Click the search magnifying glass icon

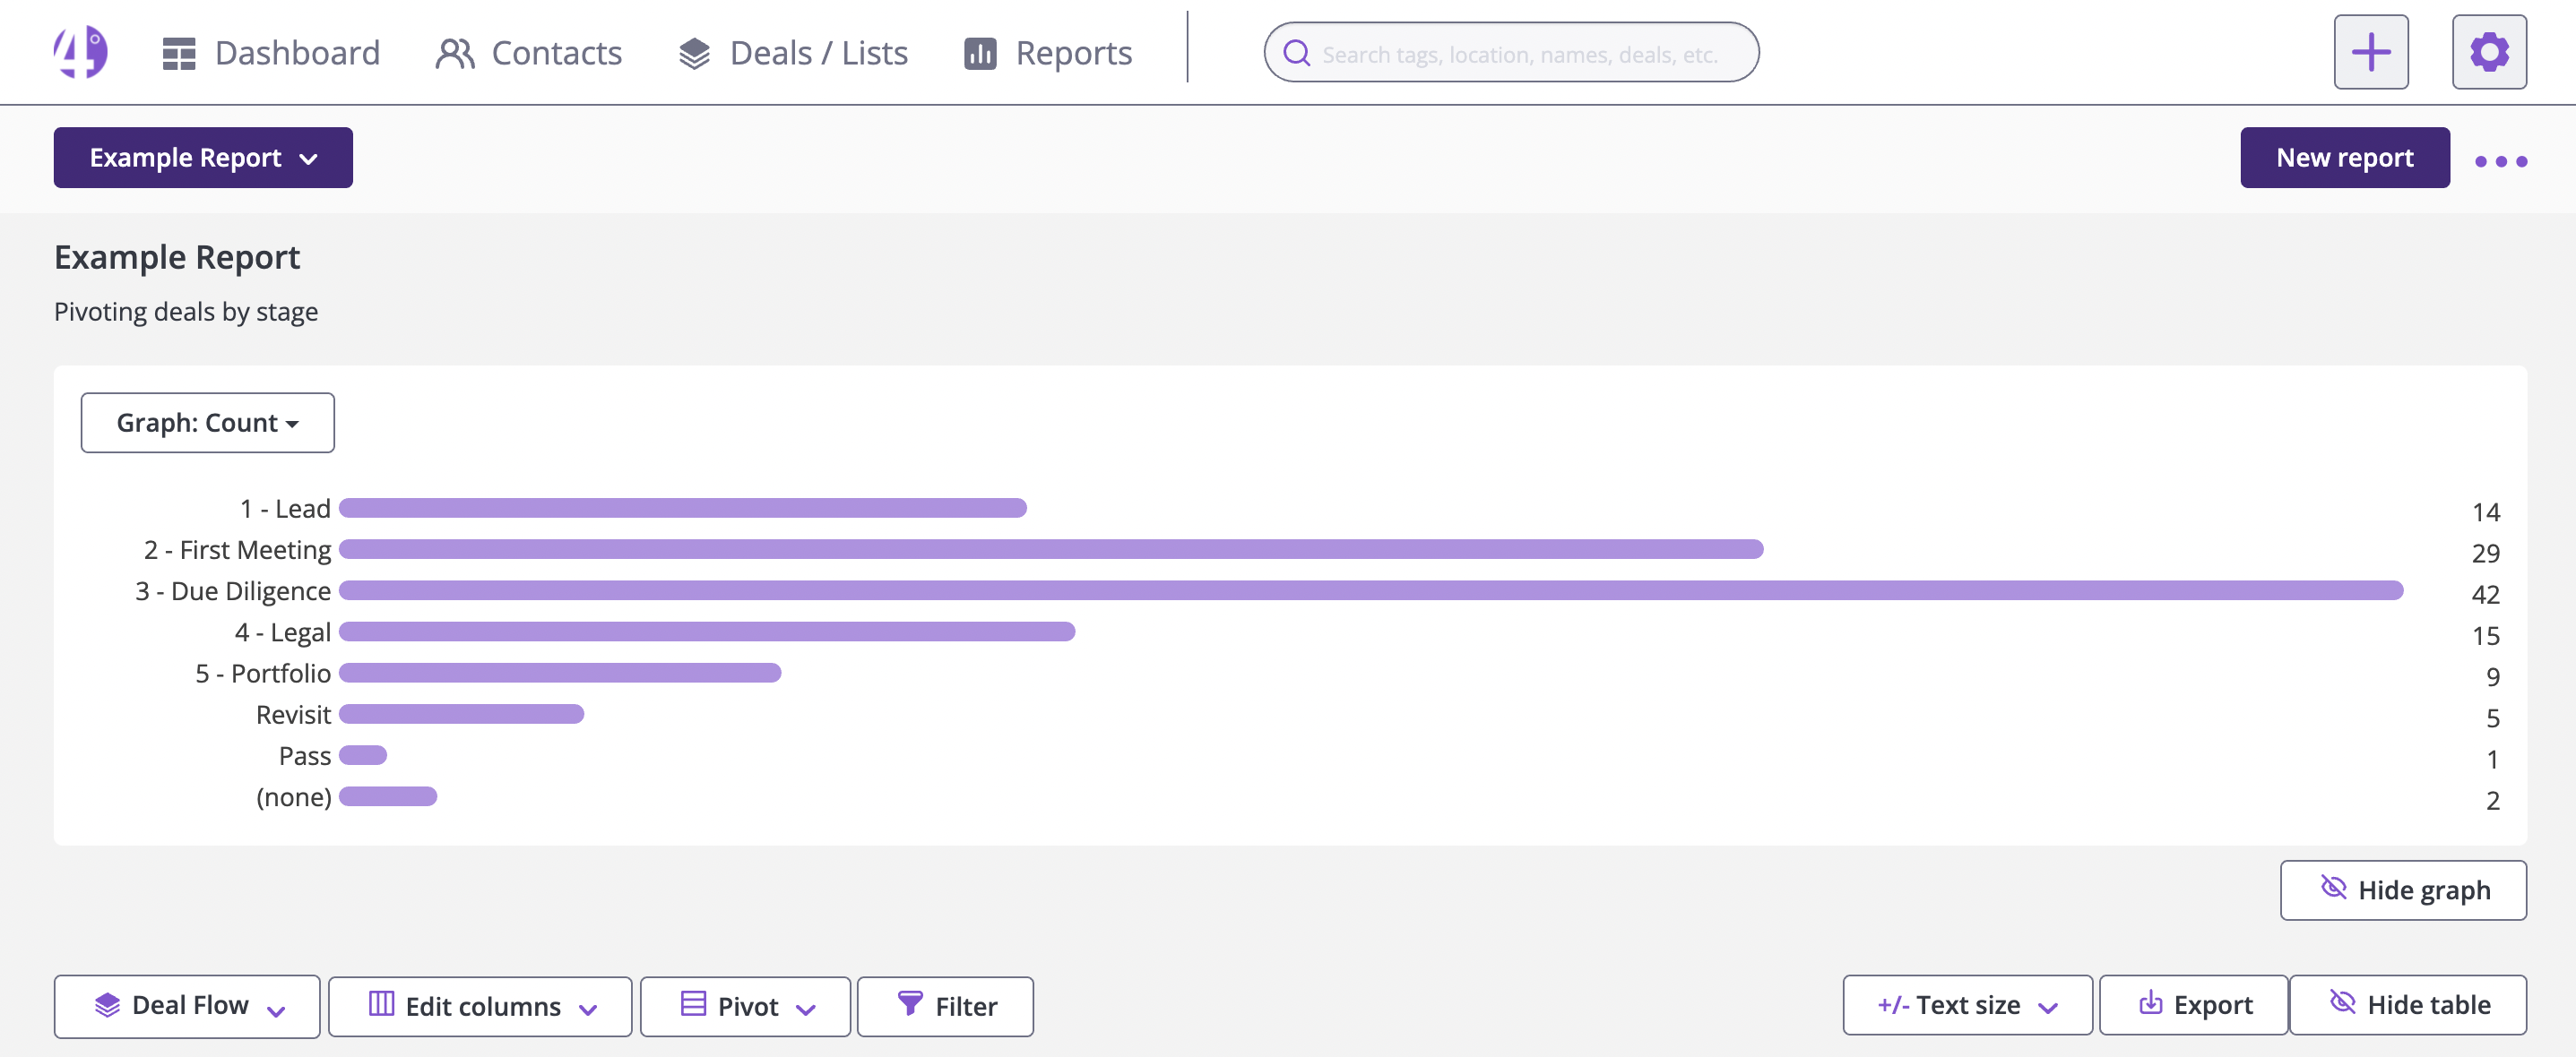pyautogui.click(x=1296, y=53)
